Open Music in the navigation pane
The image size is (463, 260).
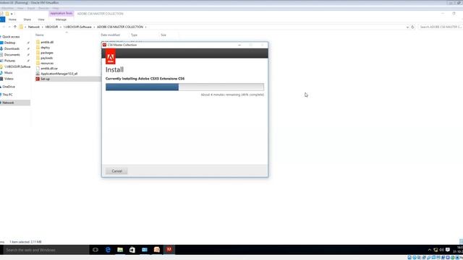pyautogui.click(x=8, y=72)
